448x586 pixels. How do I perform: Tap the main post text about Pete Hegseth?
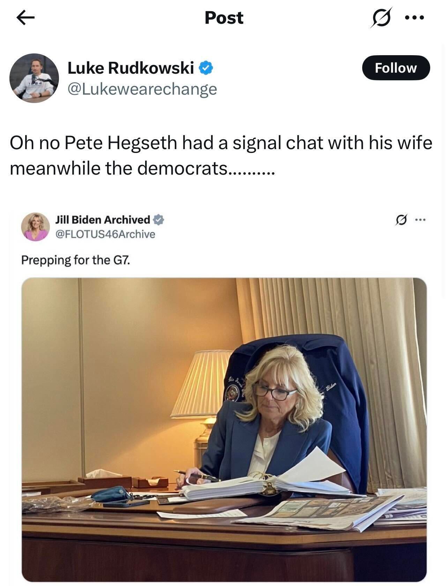(x=221, y=155)
